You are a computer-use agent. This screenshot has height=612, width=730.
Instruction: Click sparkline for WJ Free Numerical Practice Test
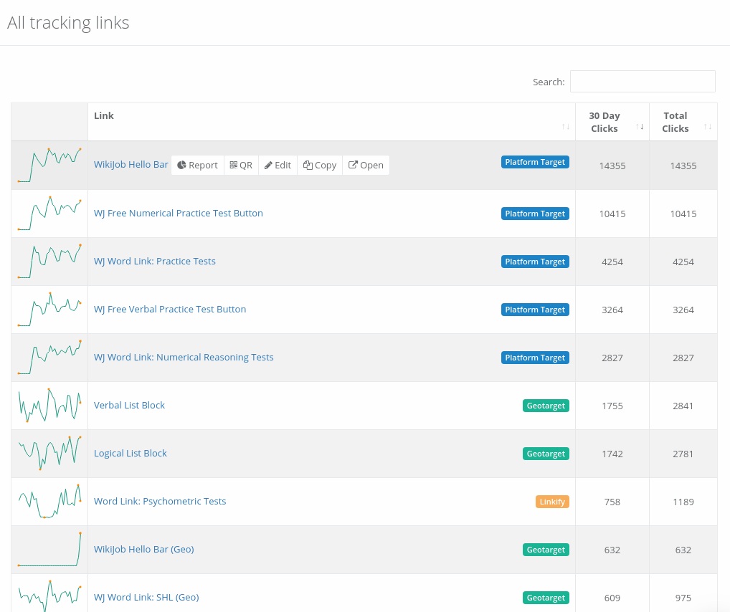click(x=49, y=213)
